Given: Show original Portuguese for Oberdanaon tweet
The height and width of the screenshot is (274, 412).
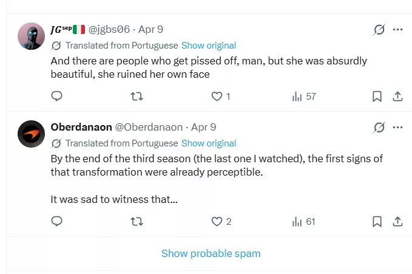Looking at the screenshot, I should pyautogui.click(x=209, y=143).
